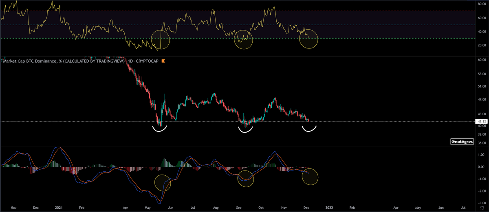The height and width of the screenshot is (212, 489).
Task: Click the Aug label on time axis
Action: coord(215,207)
